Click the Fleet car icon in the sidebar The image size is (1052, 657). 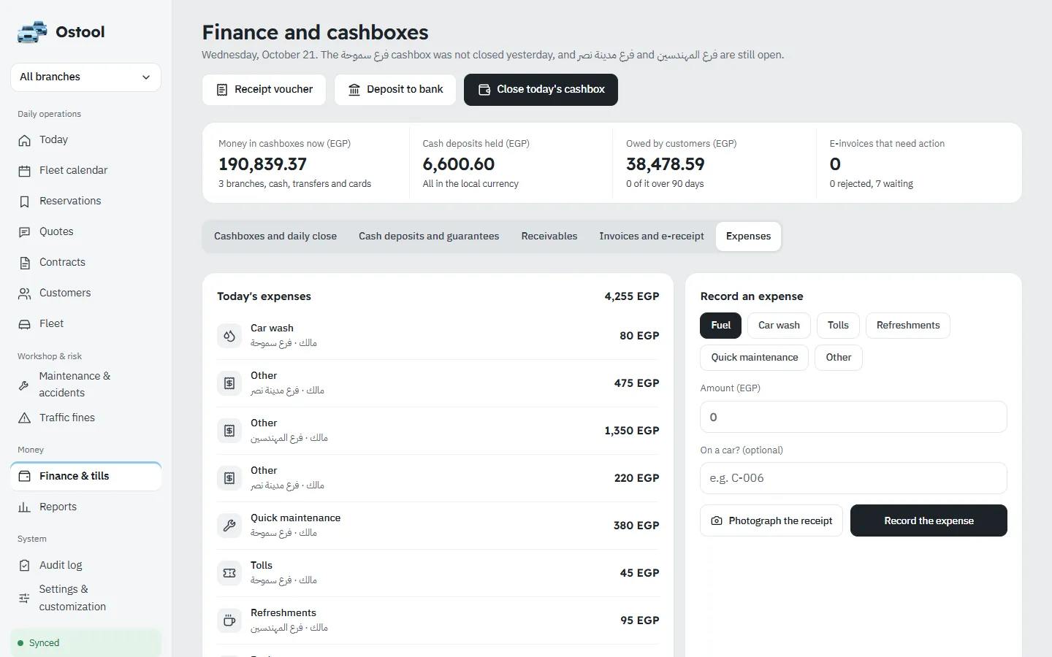[25, 324]
